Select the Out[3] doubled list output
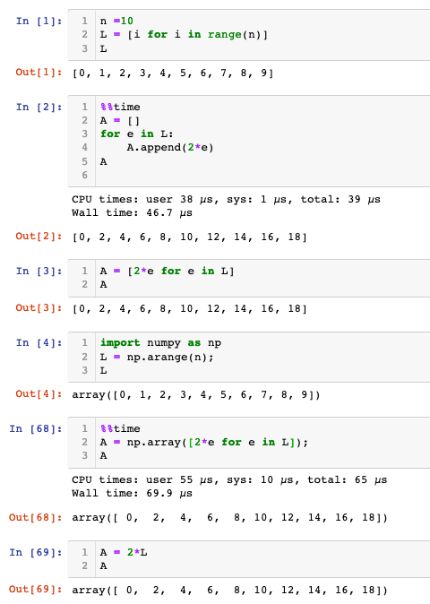The height and width of the screenshot is (604, 430). tap(189, 308)
